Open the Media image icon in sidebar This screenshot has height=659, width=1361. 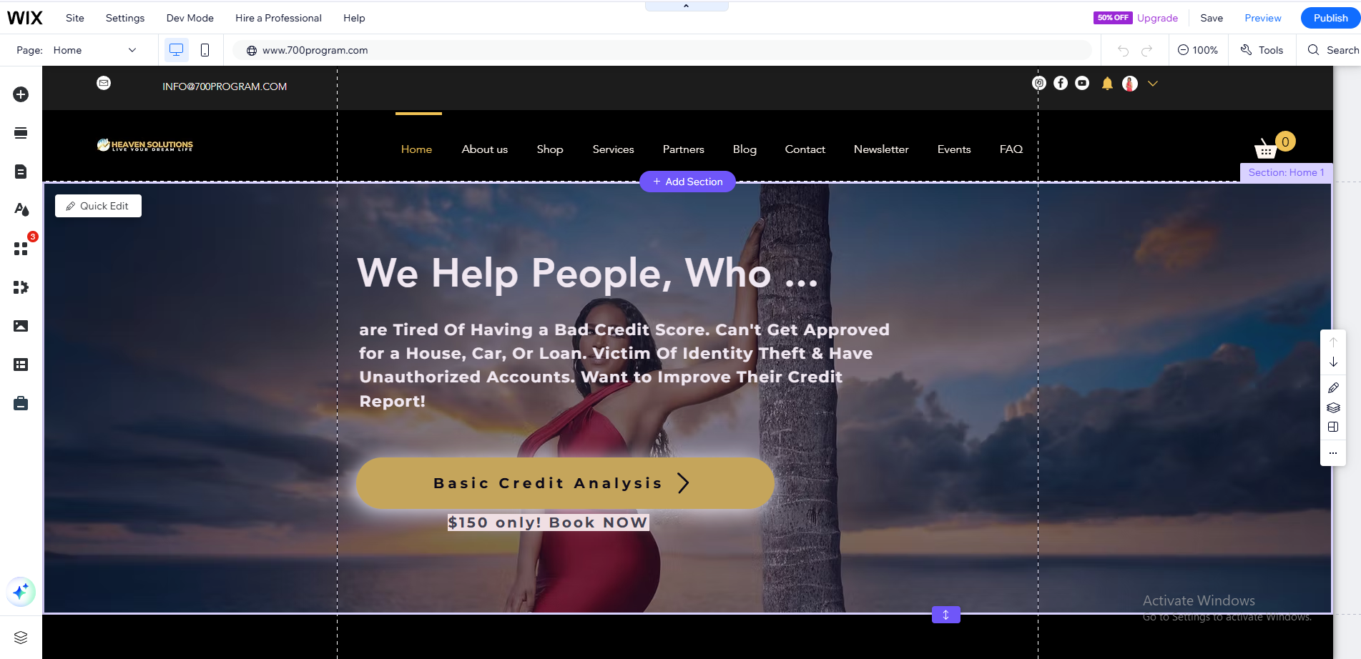[21, 326]
